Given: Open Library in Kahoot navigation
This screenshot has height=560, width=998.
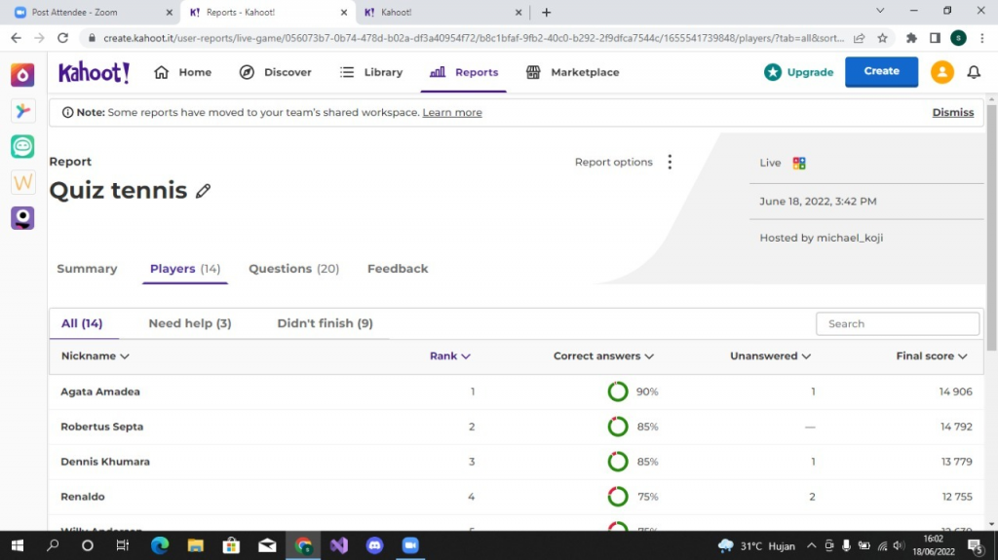Looking at the screenshot, I should 371,72.
